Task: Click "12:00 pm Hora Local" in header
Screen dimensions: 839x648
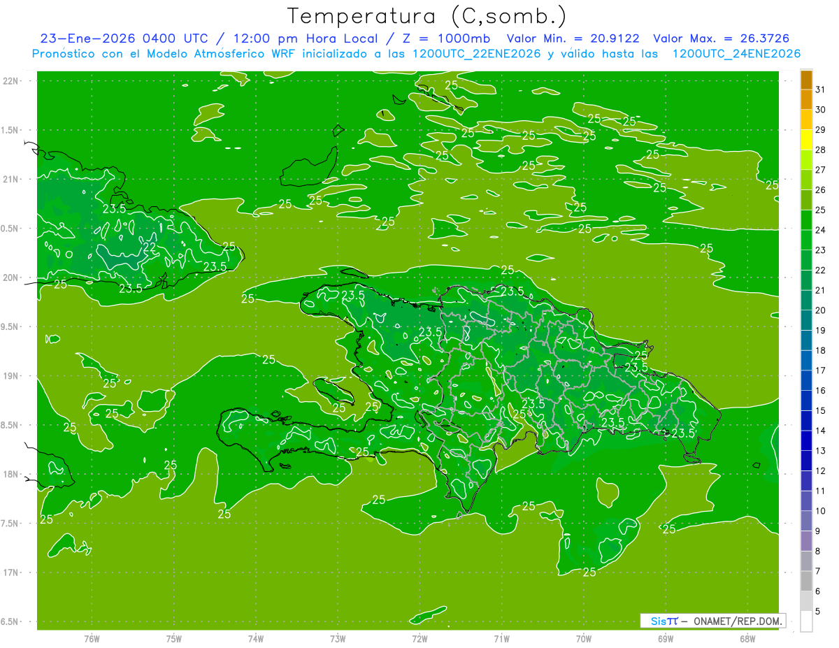Action: coord(304,38)
